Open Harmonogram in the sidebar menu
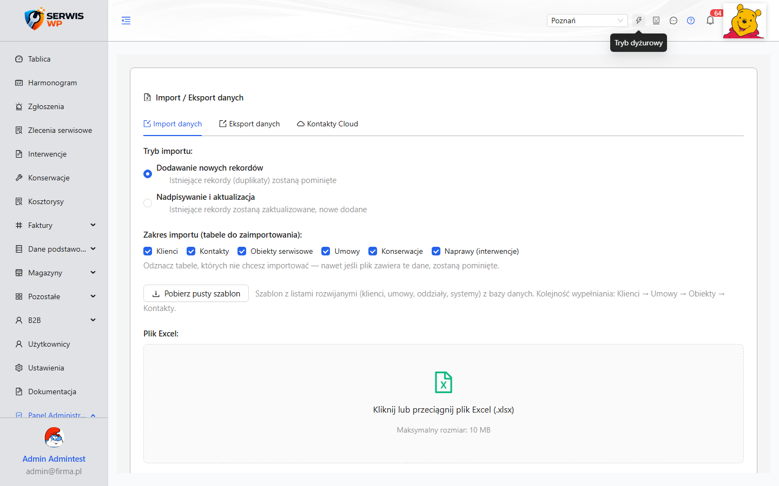Viewport: 779px width, 486px height. (x=54, y=83)
